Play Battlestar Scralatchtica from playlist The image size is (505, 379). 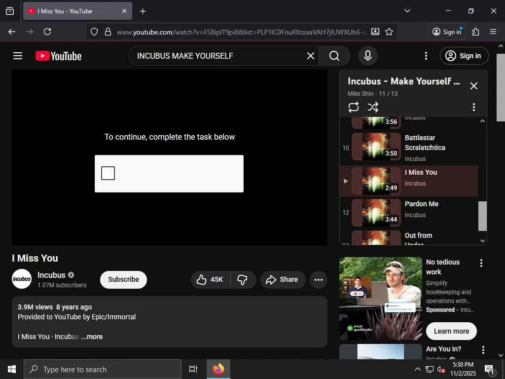click(x=409, y=148)
